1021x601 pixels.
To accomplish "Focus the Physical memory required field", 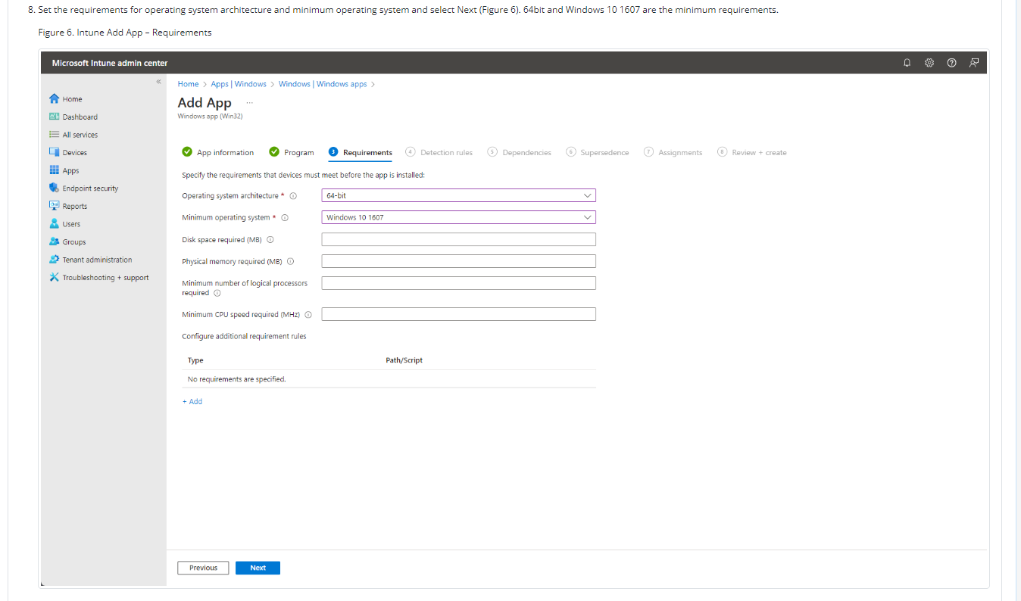I will click(458, 261).
